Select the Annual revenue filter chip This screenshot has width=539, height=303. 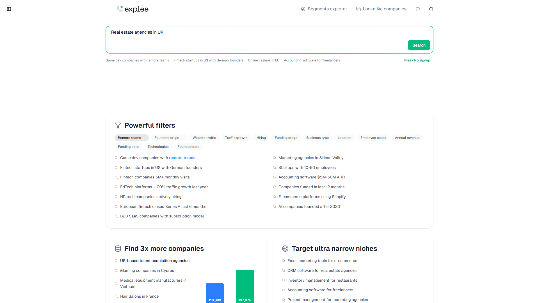(407, 138)
